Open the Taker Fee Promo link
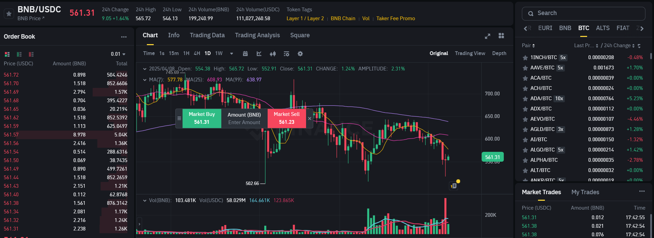 [x=396, y=18]
